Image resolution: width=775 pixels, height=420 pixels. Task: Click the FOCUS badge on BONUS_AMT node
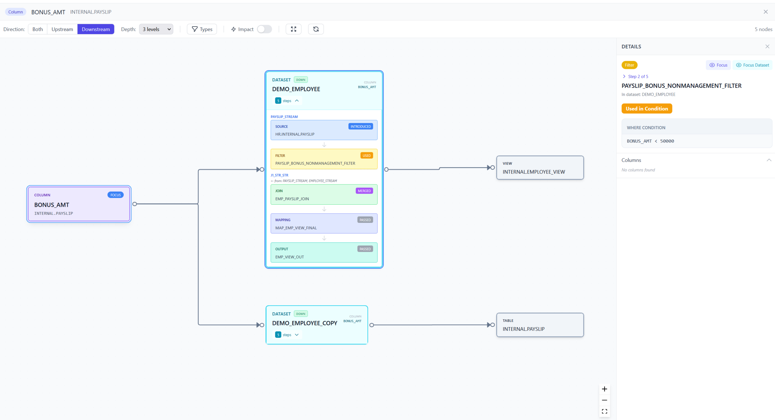(116, 195)
